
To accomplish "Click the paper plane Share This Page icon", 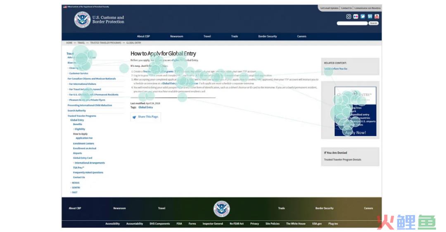I will coord(134,117).
